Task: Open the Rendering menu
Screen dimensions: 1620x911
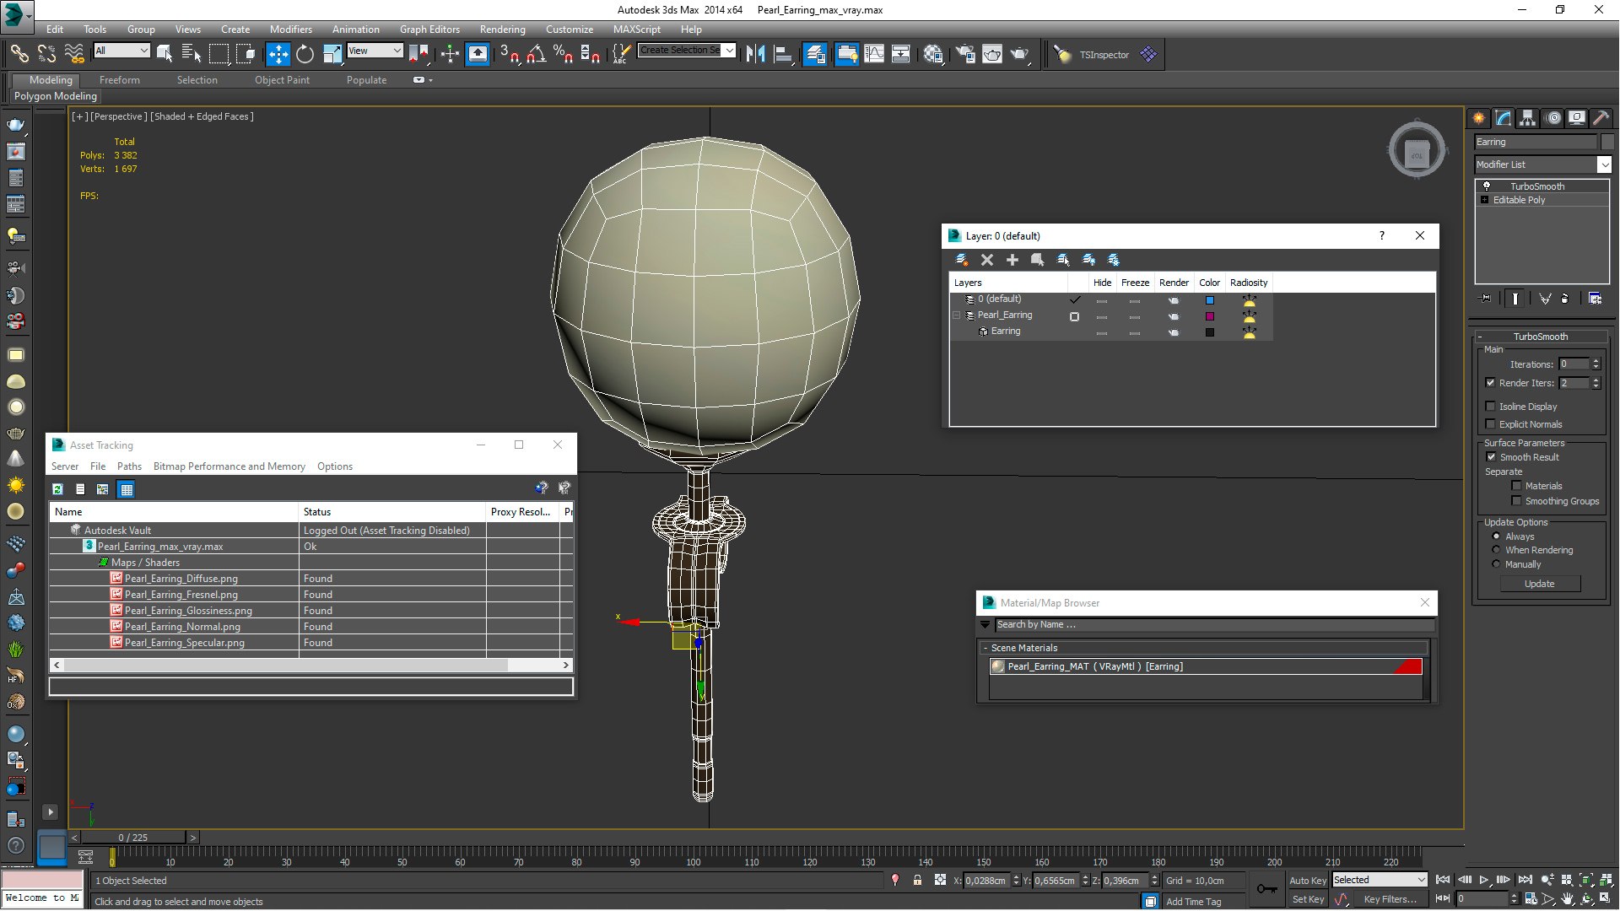Action: point(502,29)
